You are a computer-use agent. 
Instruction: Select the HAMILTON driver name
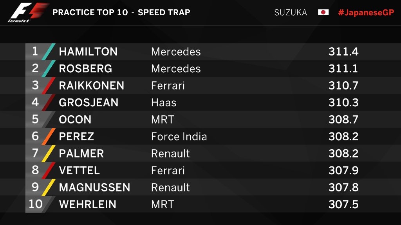pos(88,52)
